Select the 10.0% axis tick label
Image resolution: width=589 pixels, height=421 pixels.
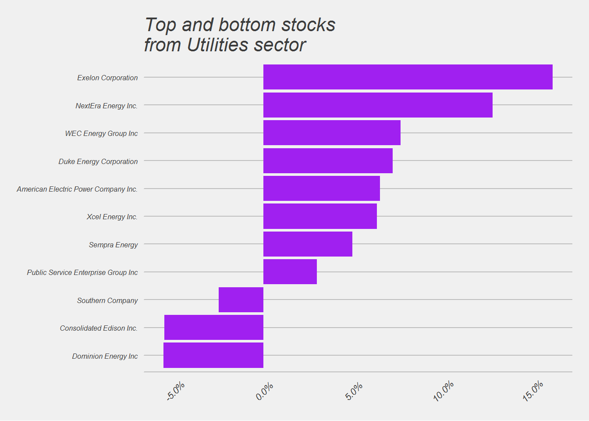(x=444, y=391)
